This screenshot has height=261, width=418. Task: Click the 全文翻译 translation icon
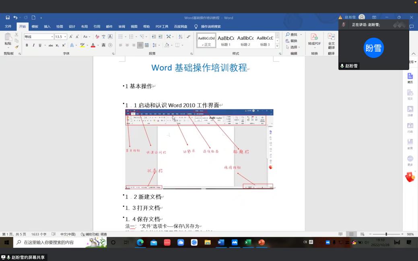[331, 40]
